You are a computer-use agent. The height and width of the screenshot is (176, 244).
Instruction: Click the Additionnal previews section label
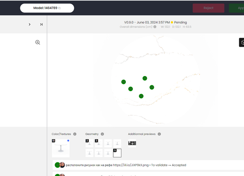point(142,134)
